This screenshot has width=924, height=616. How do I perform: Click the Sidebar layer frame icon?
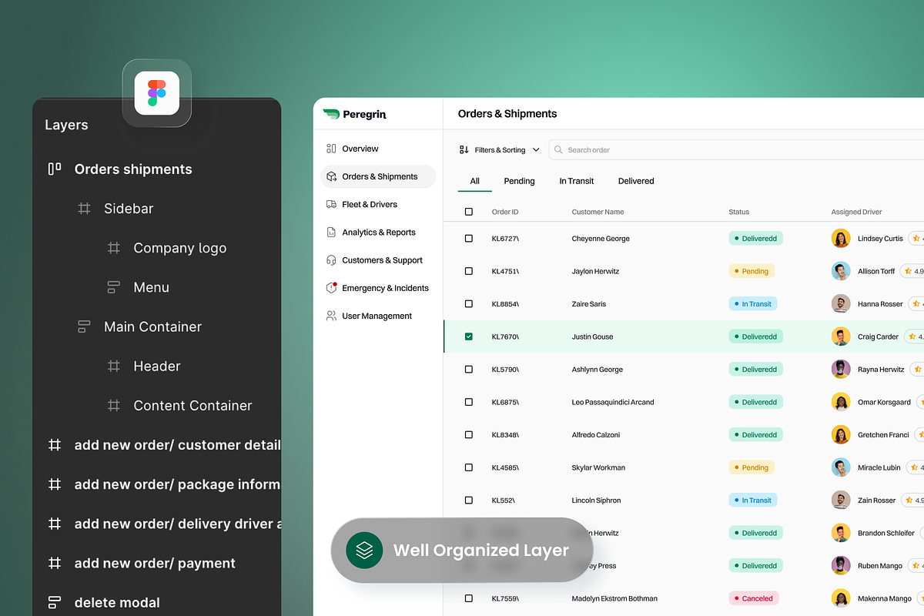click(84, 209)
